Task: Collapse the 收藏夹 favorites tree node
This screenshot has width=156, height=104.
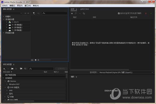Action: [x=4, y=16]
